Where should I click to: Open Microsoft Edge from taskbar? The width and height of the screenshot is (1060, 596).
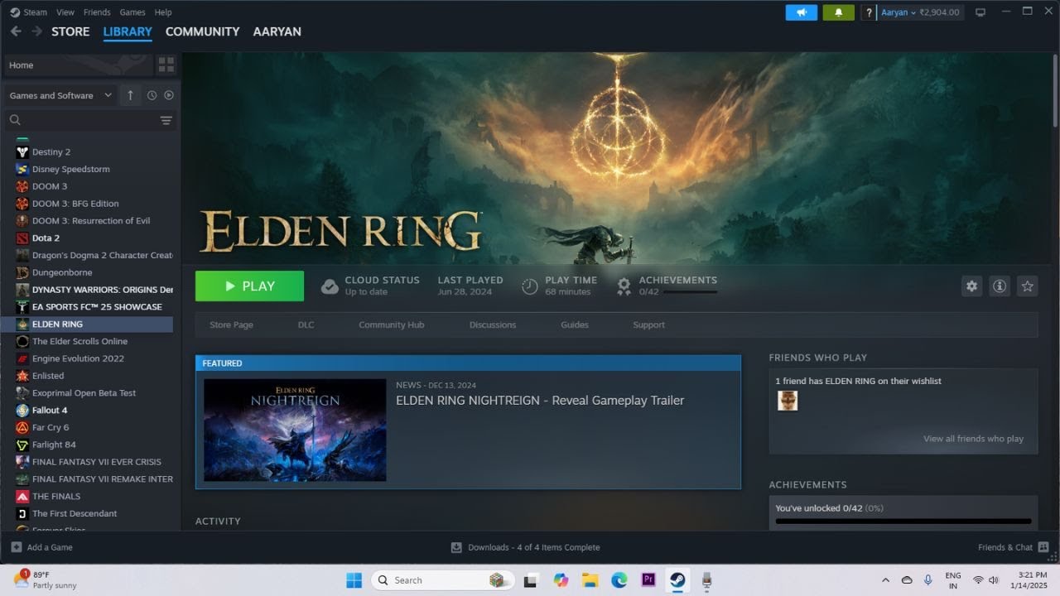click(619, 580)
